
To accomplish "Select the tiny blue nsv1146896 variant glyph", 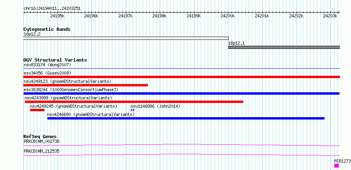I will click(x=133, y=110).
